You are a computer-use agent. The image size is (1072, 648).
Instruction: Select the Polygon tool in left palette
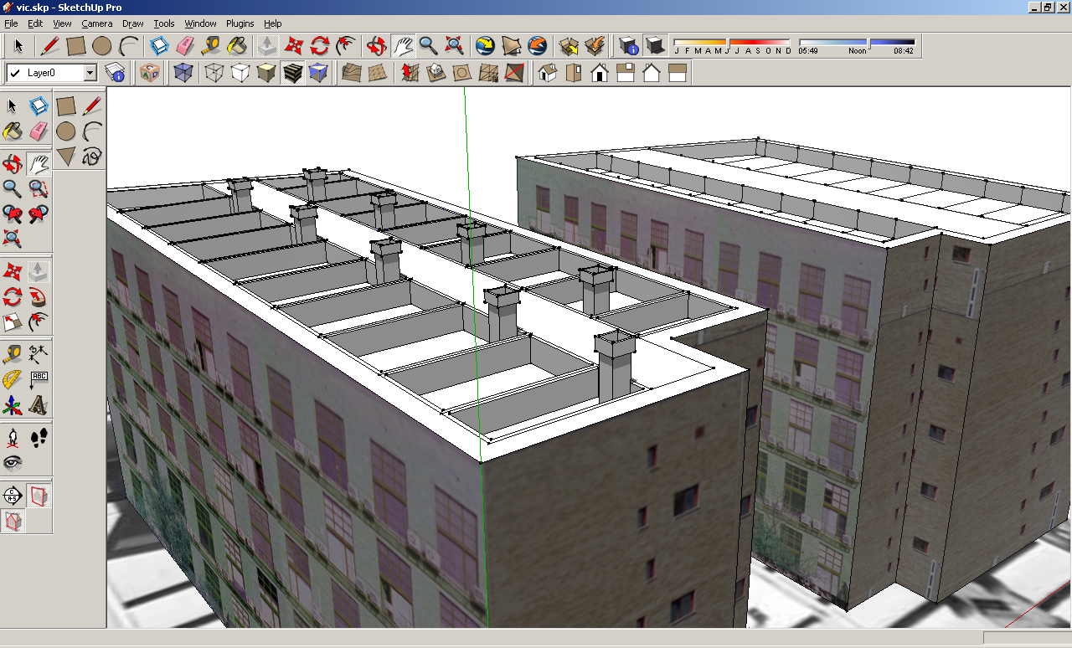[x=65, y=156]
